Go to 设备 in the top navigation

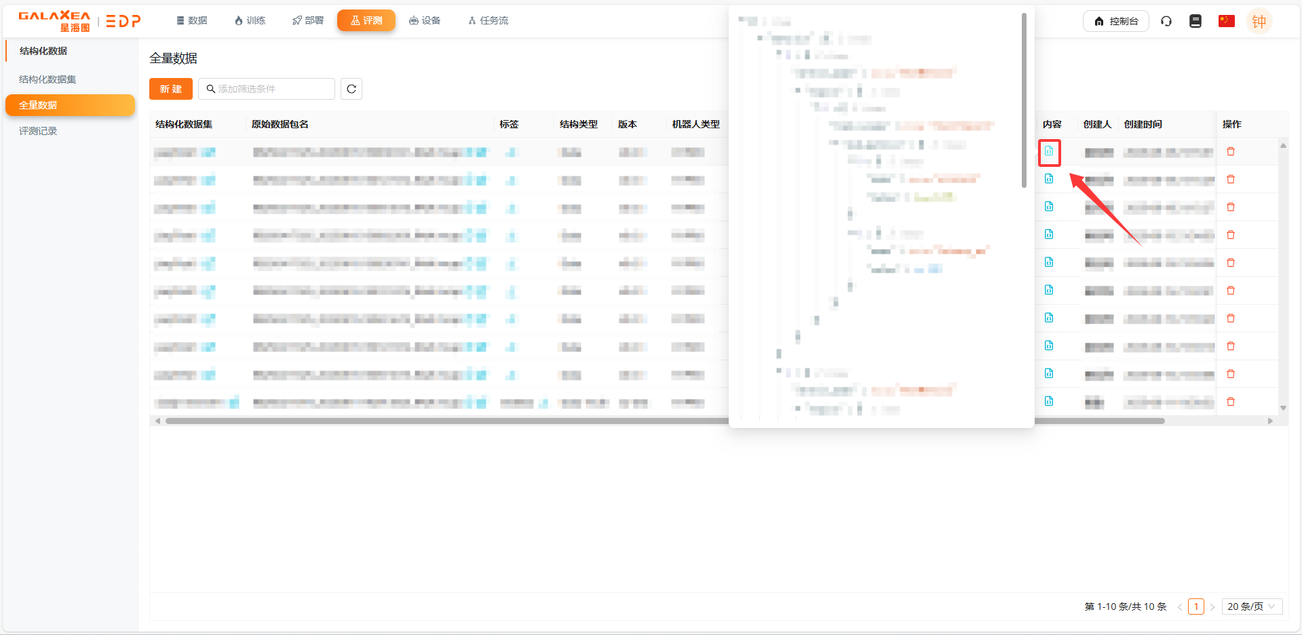[425, 21]
